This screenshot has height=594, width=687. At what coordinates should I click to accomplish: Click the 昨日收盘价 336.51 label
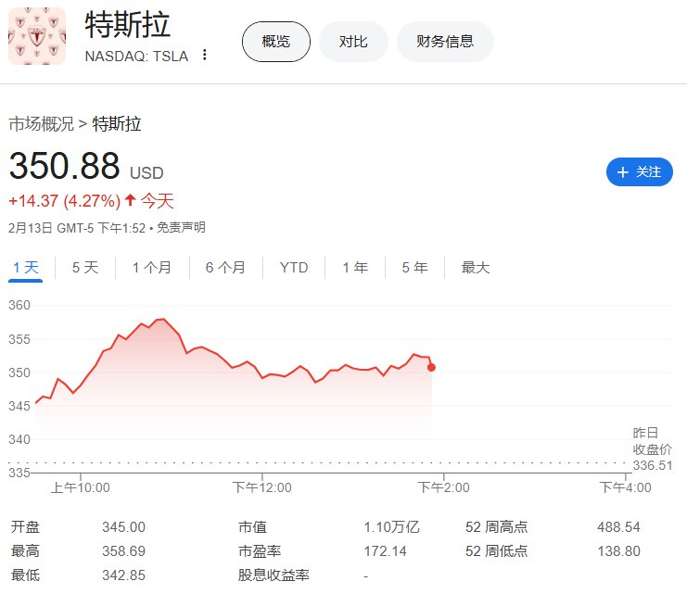coord(653,449)
